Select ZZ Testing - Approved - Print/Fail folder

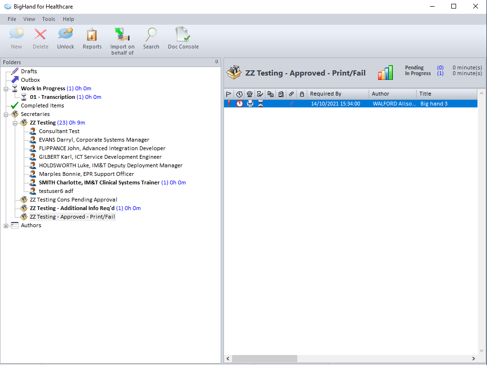coord(72,217)
